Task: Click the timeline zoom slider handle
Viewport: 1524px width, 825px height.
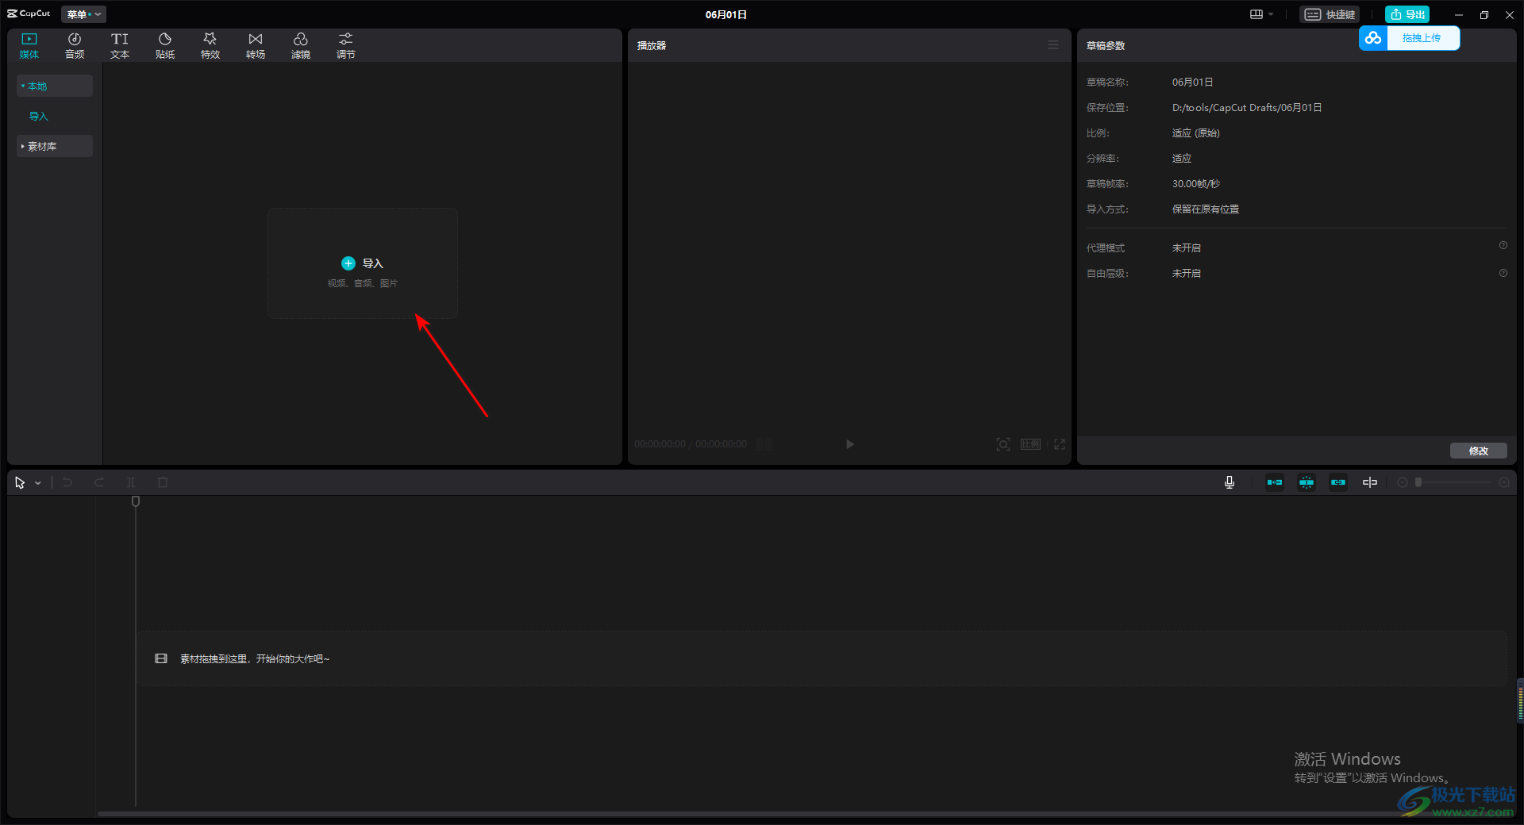Action: (1418, 482)
